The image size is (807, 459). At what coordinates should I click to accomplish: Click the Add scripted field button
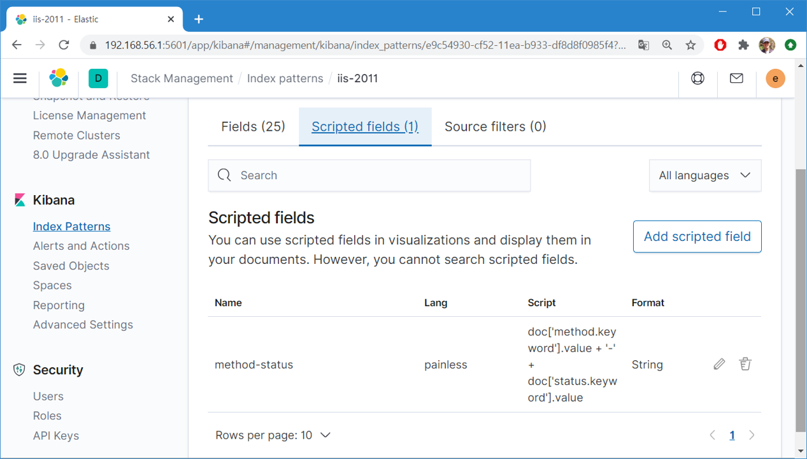(x=697, y=237)
